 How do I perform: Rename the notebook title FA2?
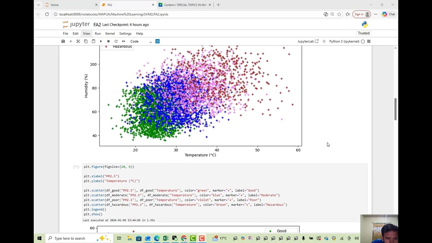coord(97,25)
